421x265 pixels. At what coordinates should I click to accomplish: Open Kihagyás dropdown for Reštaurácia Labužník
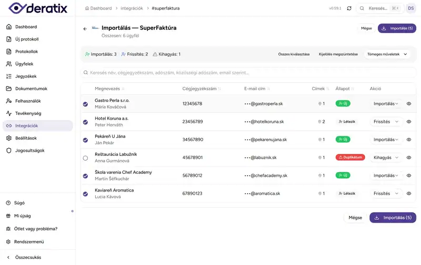click(386, 157)
